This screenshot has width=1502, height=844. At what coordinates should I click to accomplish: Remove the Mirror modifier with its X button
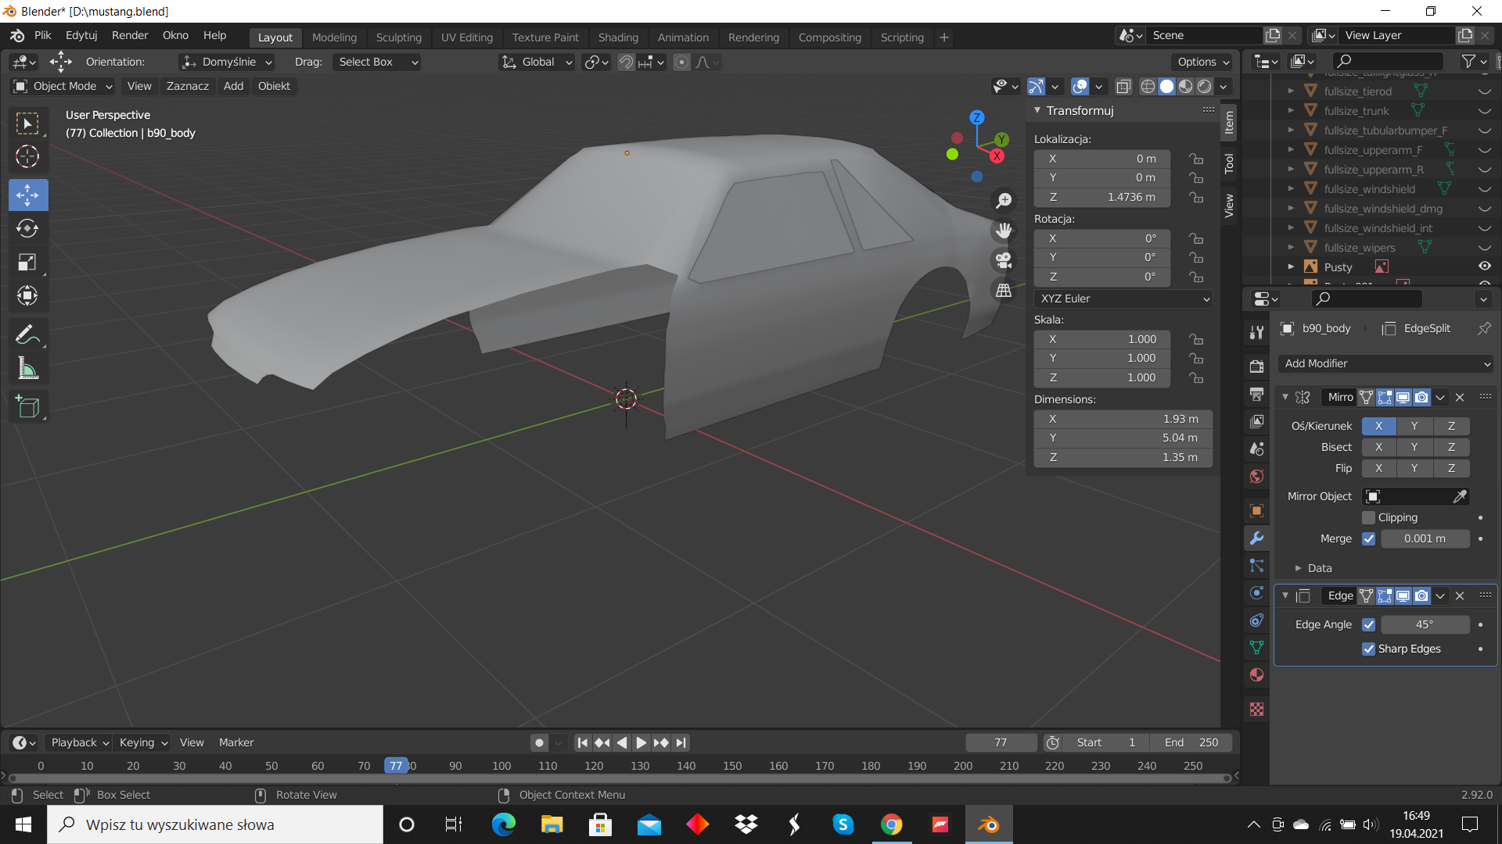point(1460,397)
